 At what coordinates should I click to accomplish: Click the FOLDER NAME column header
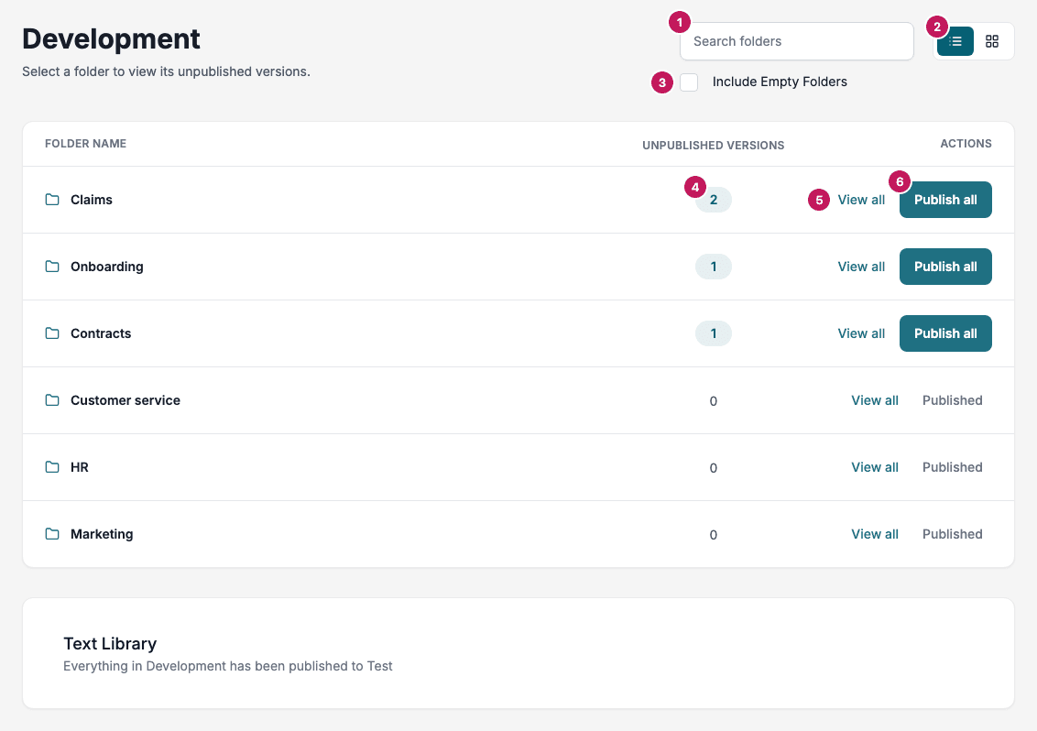(x=85, y=144)
